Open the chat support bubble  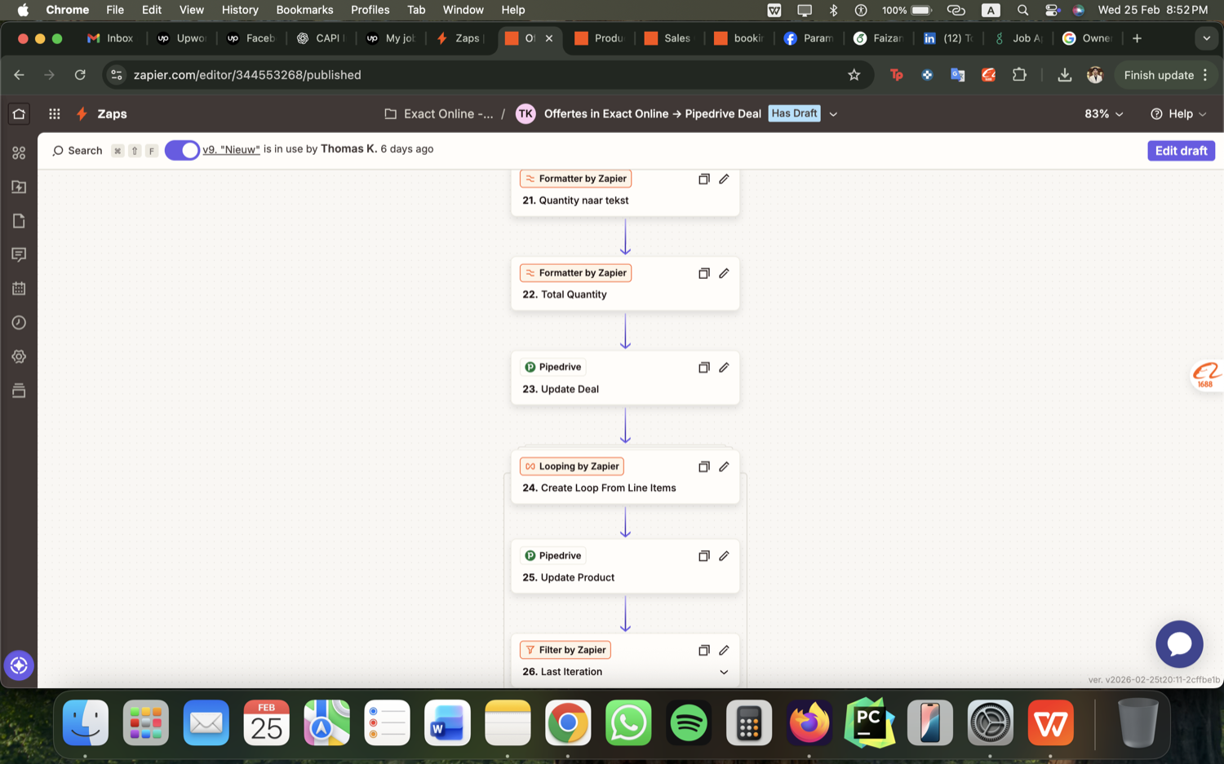pos(1179,644)
